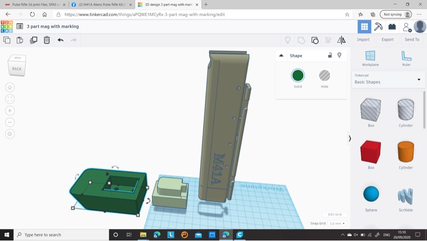The height and width of the screenshot is (241, 427).
Task: Delete the selected shape with trash icon
Action: pos(47,40)
